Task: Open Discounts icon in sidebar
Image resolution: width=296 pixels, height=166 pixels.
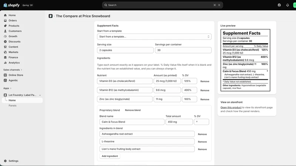Action: [5, 42]
